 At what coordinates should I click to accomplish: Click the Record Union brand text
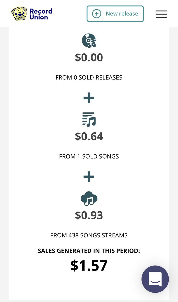pos(41,14)
